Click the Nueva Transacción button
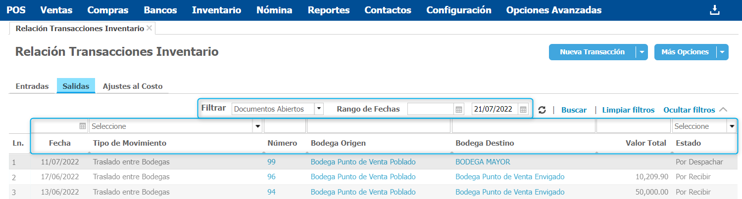Viewport: 742px width, 199px height. [x=592, y=52]
